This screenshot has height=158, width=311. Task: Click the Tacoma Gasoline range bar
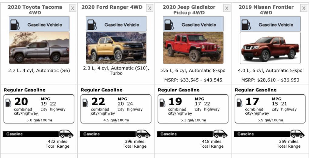click(31, 134)
